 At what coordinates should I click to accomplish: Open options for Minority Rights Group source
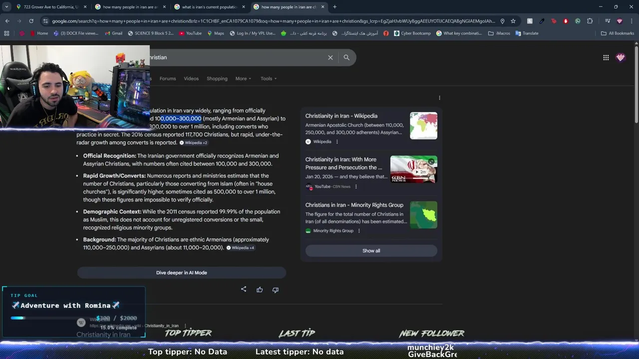coord(359,231)
